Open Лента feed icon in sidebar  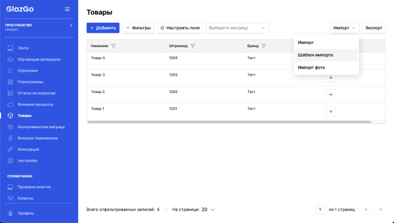click(x=10, y=48)
